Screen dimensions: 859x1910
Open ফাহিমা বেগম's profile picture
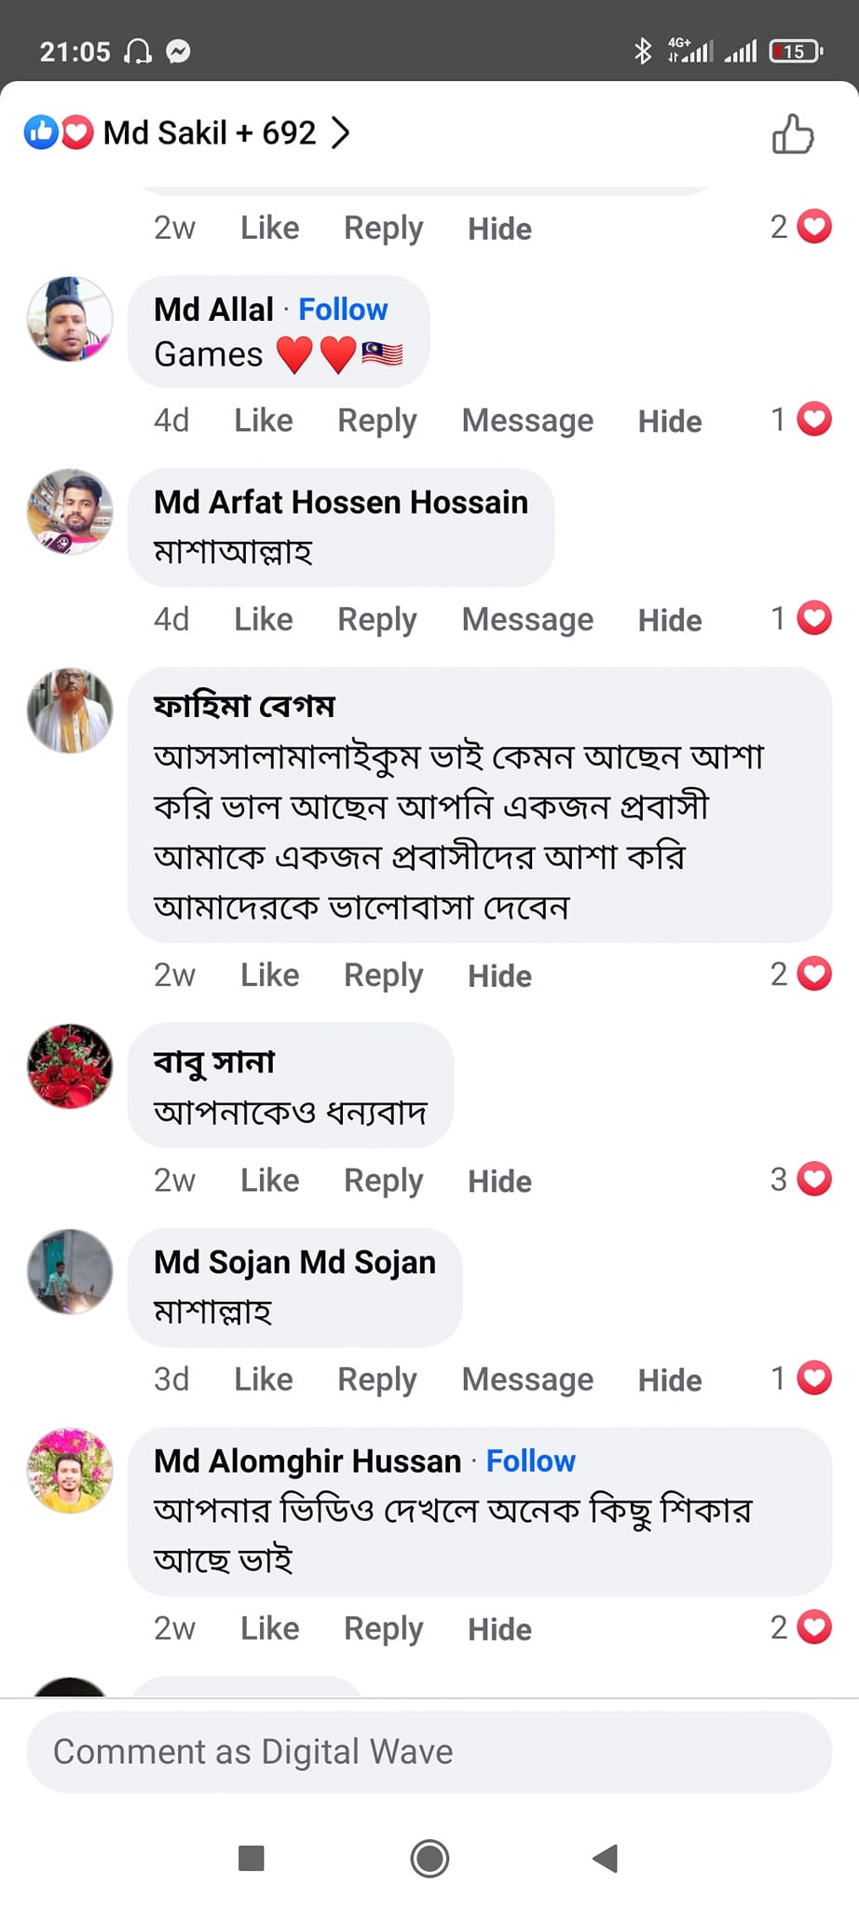70,711
